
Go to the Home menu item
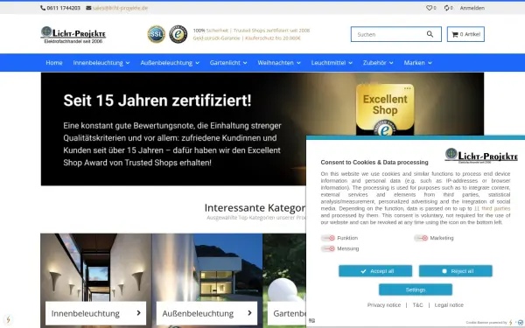pyautogui.click(x=54, y=63)
